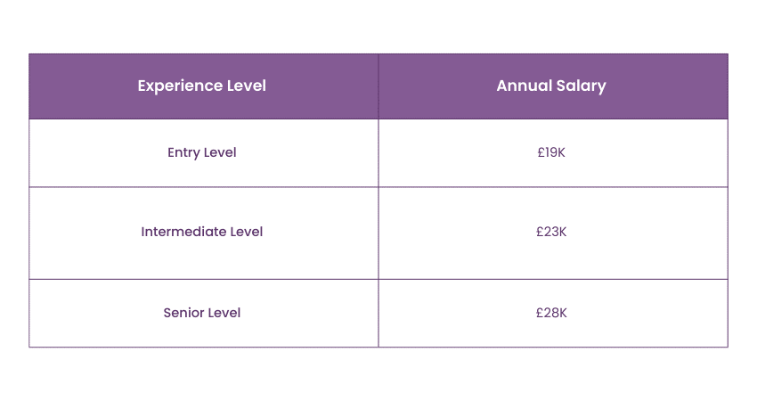Select the "Intermediate Level" table cell
This screenshot has width=757, height=401.
pos(202,232)
